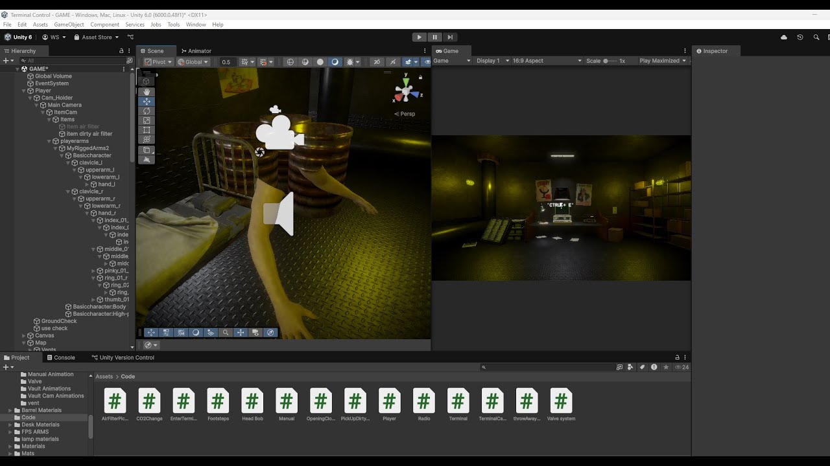This screenshot has height=466, width=830.
Task: Toggle the scene gizmo lock icon
Action: pos(420,77)
